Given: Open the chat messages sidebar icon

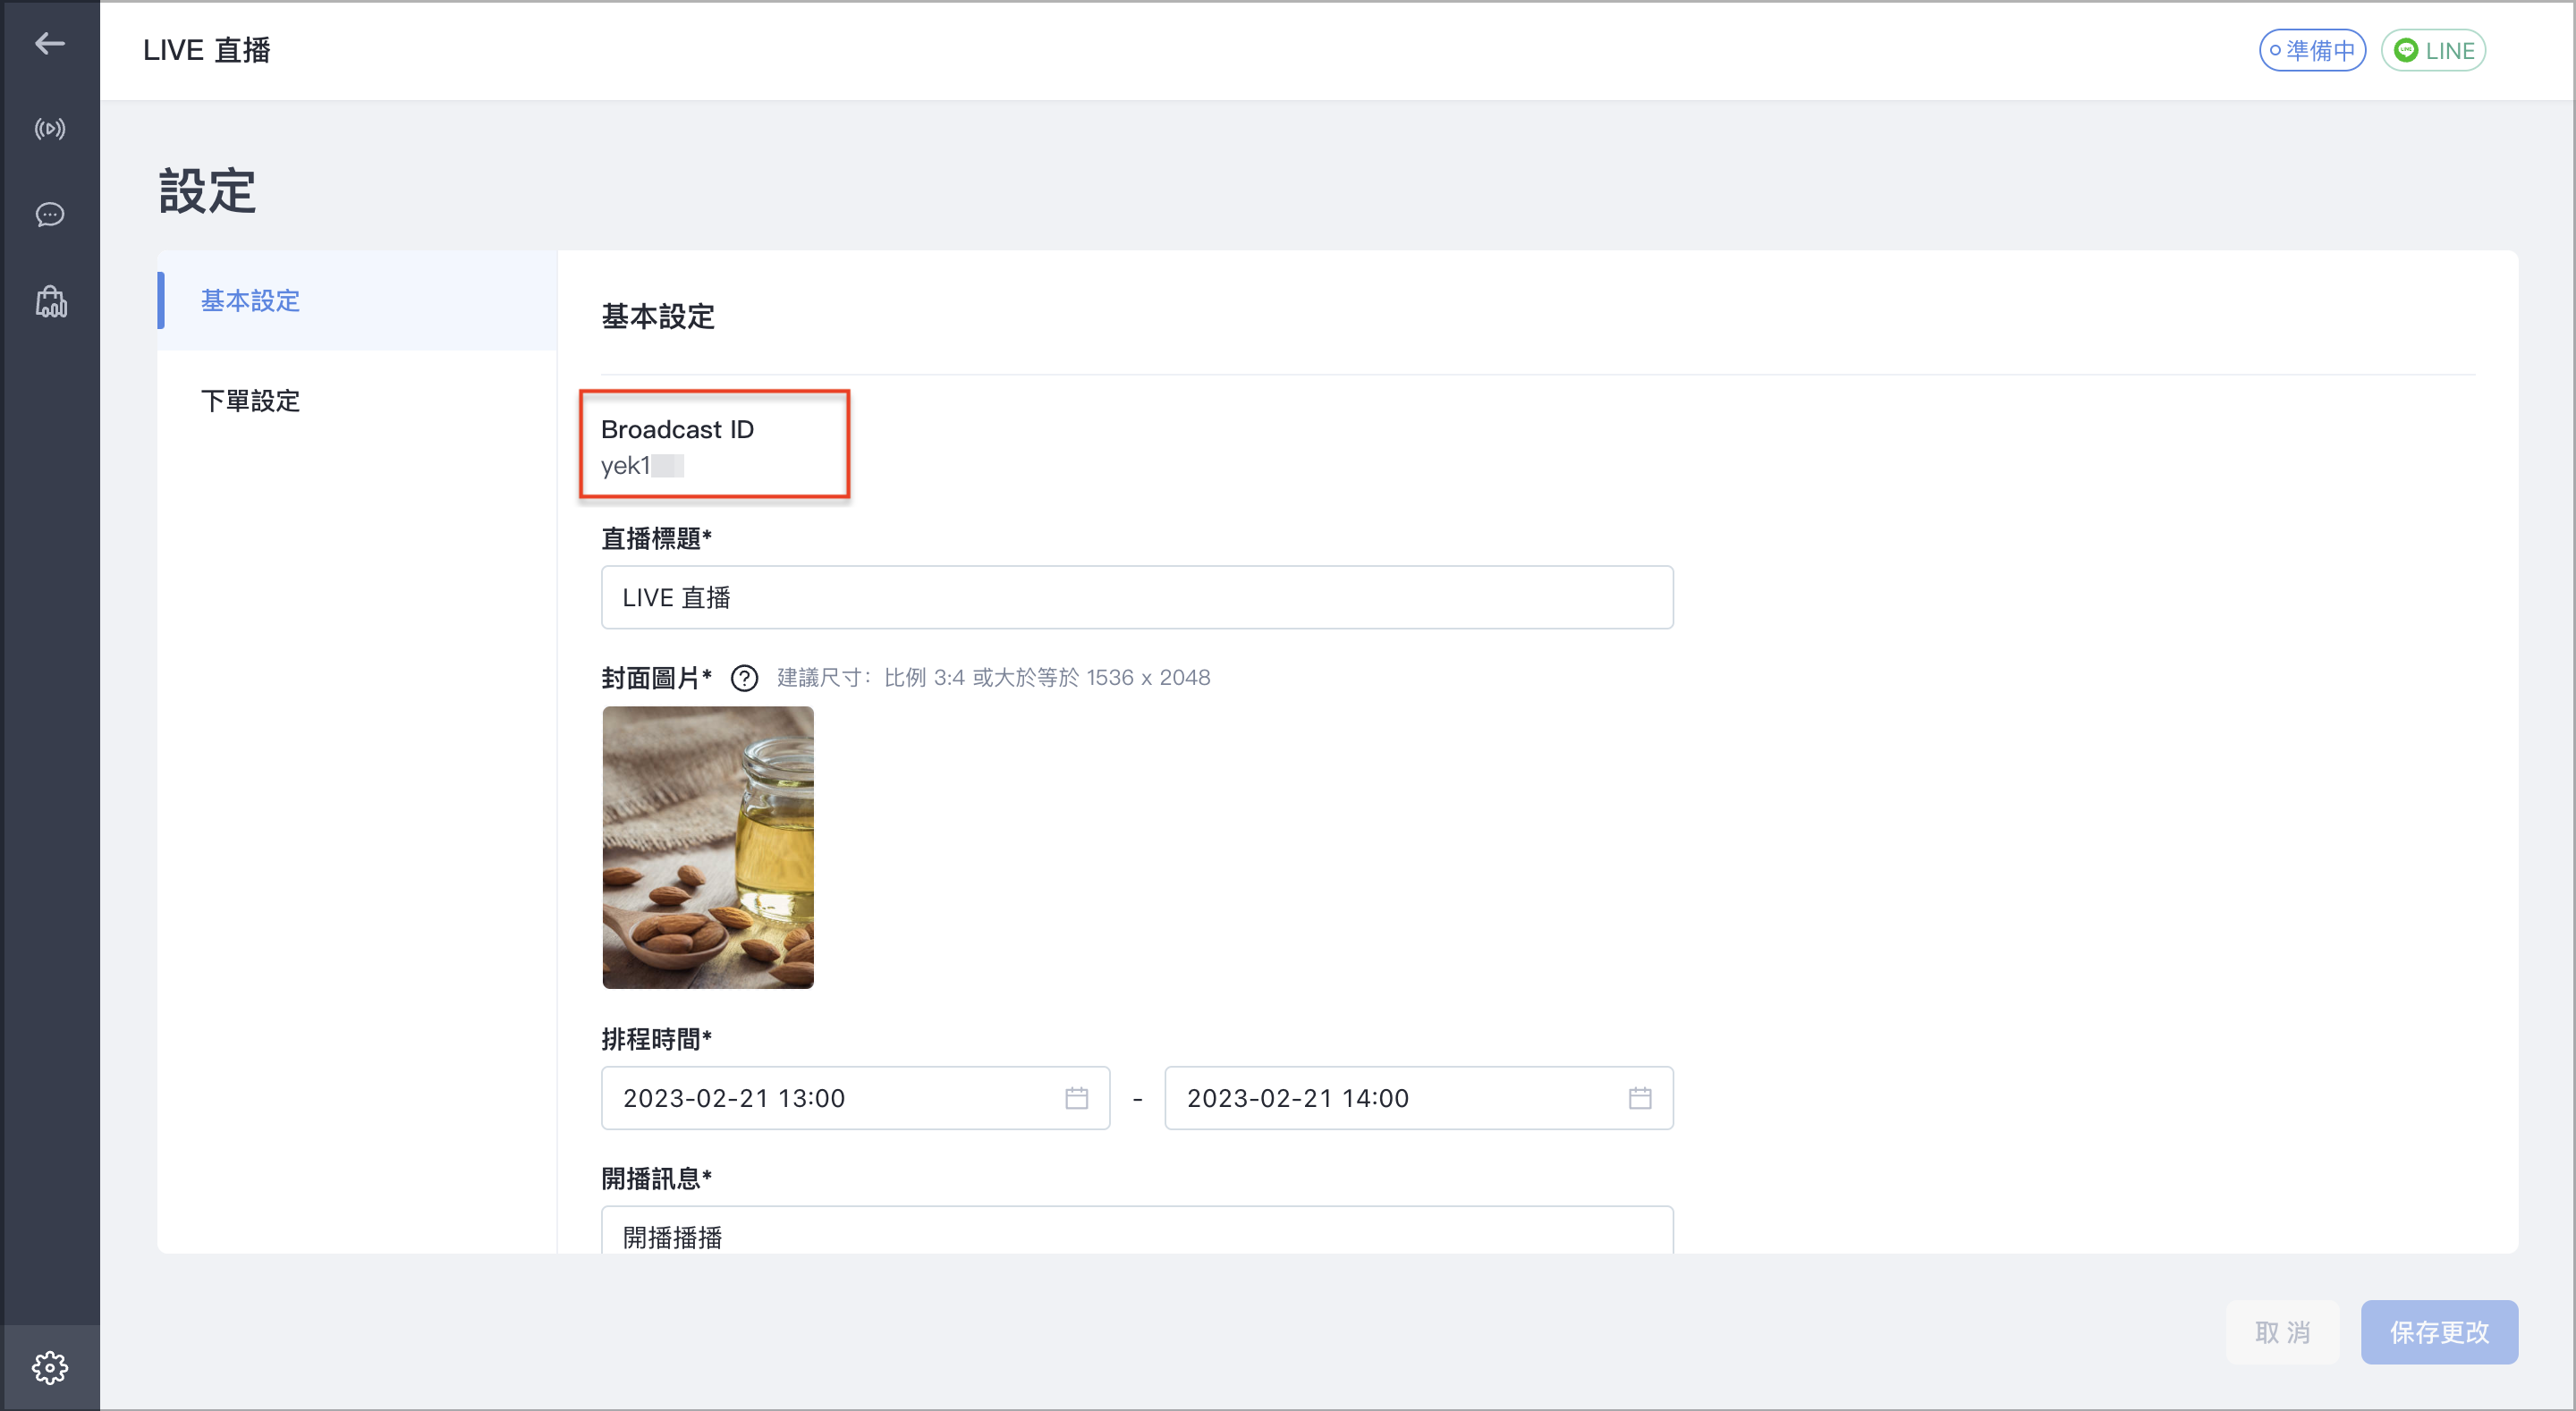Looking at the screenshot, I should tap(50, 215).
